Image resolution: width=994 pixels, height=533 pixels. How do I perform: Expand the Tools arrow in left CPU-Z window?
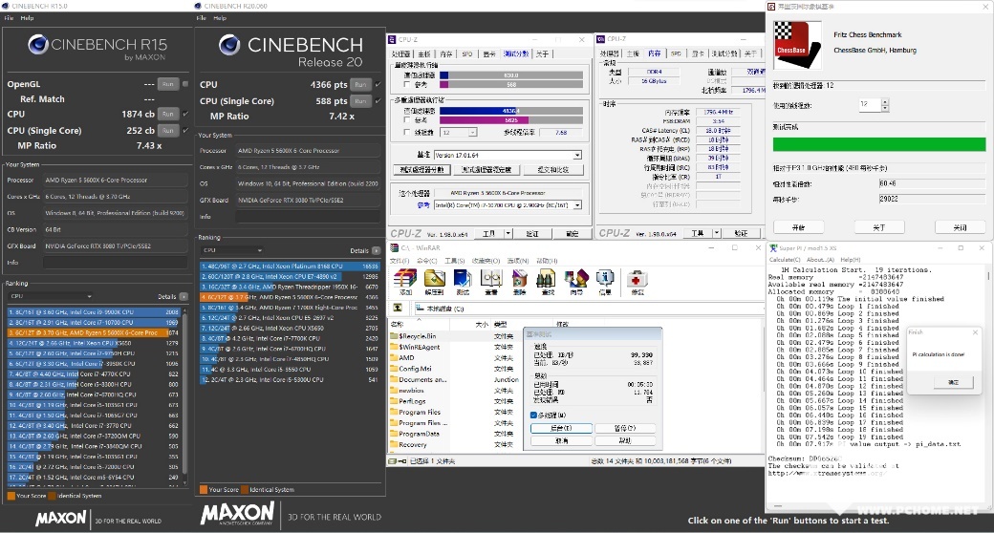coord(508,234)
